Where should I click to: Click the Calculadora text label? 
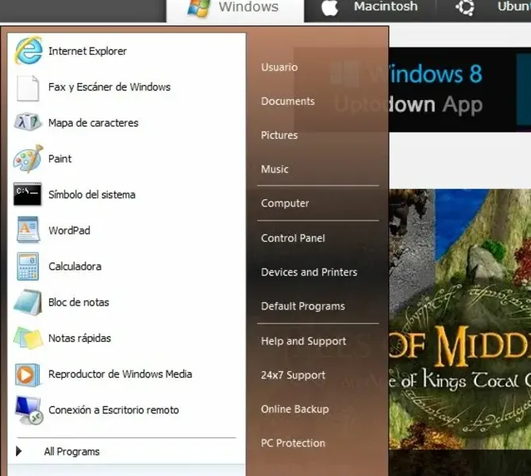(x=75, y=267)
